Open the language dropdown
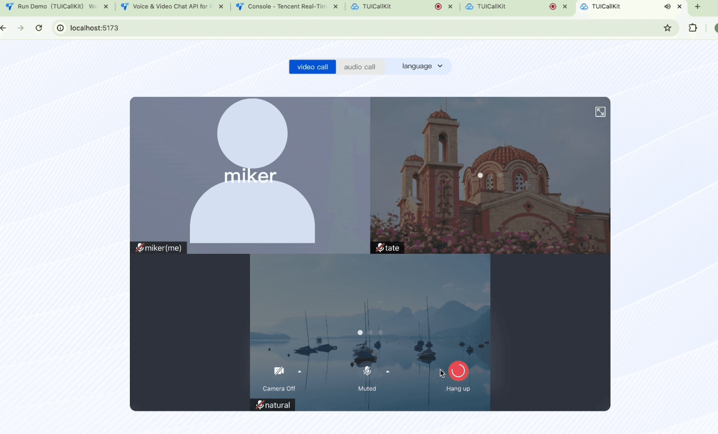The image size is (718, 434). click(422, 66)
